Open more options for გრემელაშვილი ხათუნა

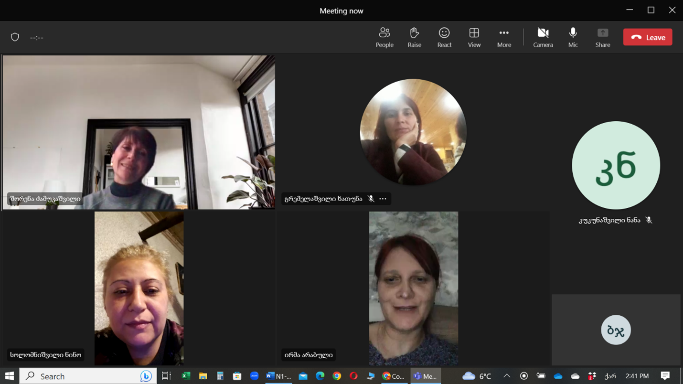click(x=383, y=199)
